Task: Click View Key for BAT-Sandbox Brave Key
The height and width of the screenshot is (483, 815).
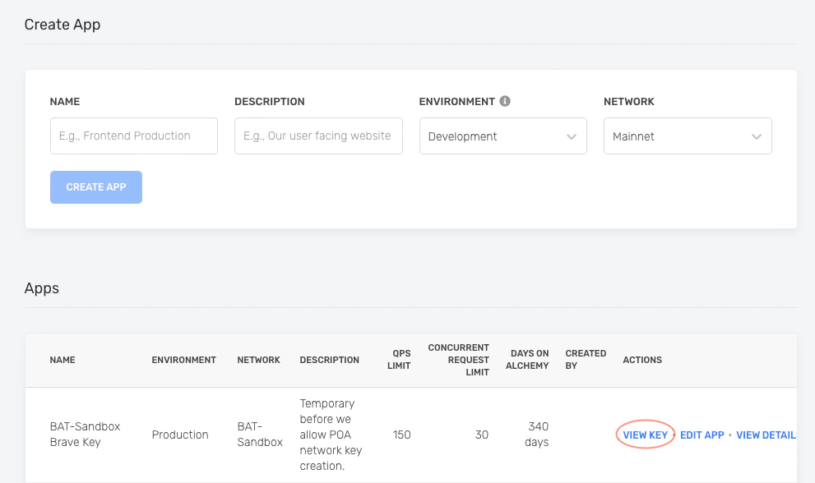Action: (645, 435)
